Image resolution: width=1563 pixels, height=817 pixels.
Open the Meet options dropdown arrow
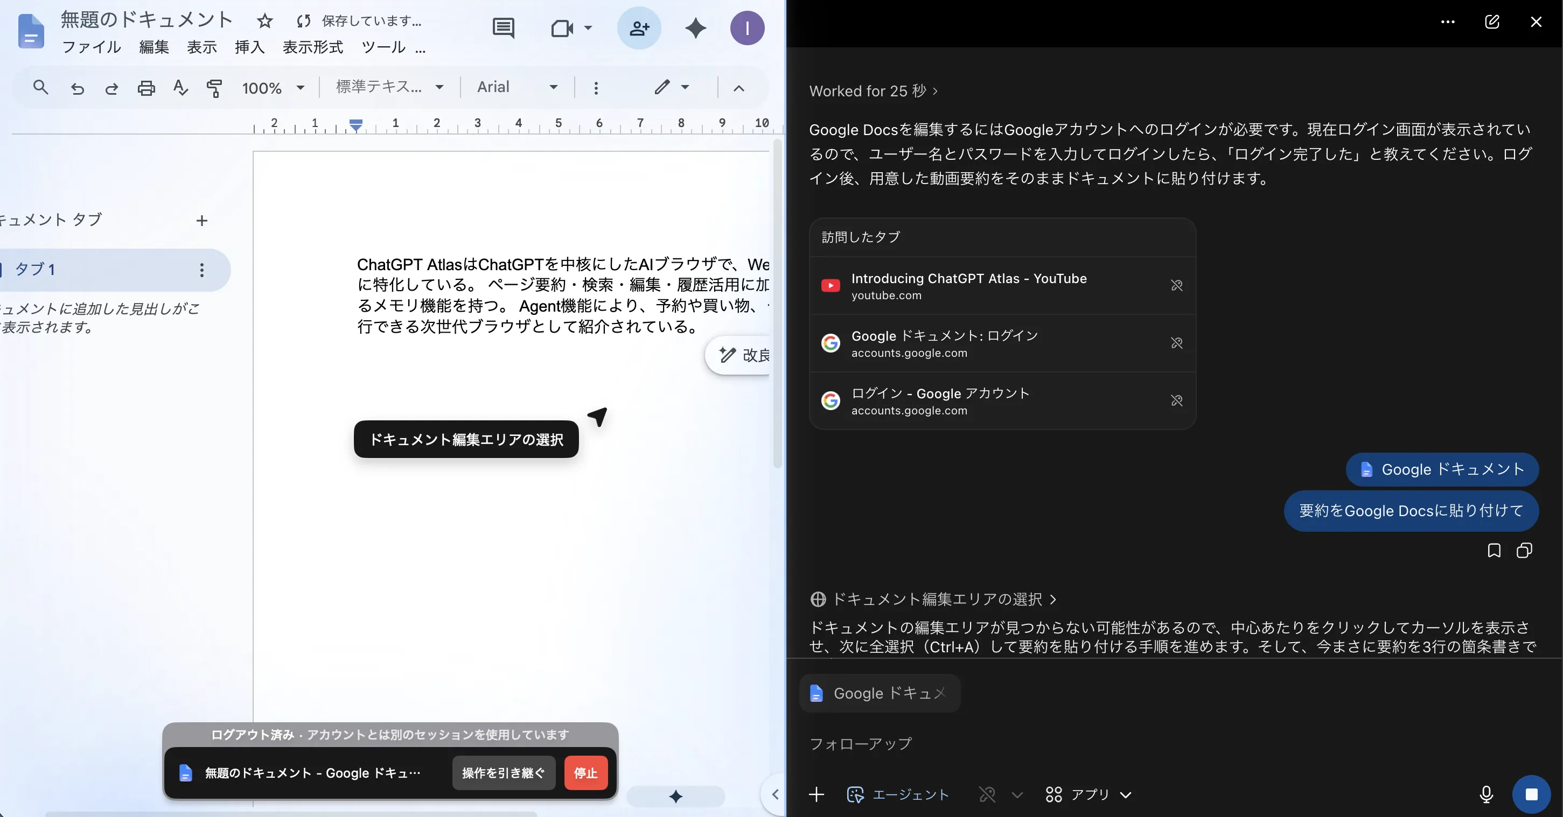pyautogui.click(x=588, y=28)
